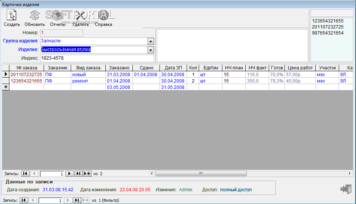Click the exit door icon at bottom right
356x204 pixels.
pyautogui.click(x=346, y=189)
